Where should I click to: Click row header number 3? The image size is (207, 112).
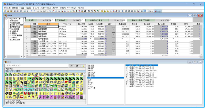(27, 31)
